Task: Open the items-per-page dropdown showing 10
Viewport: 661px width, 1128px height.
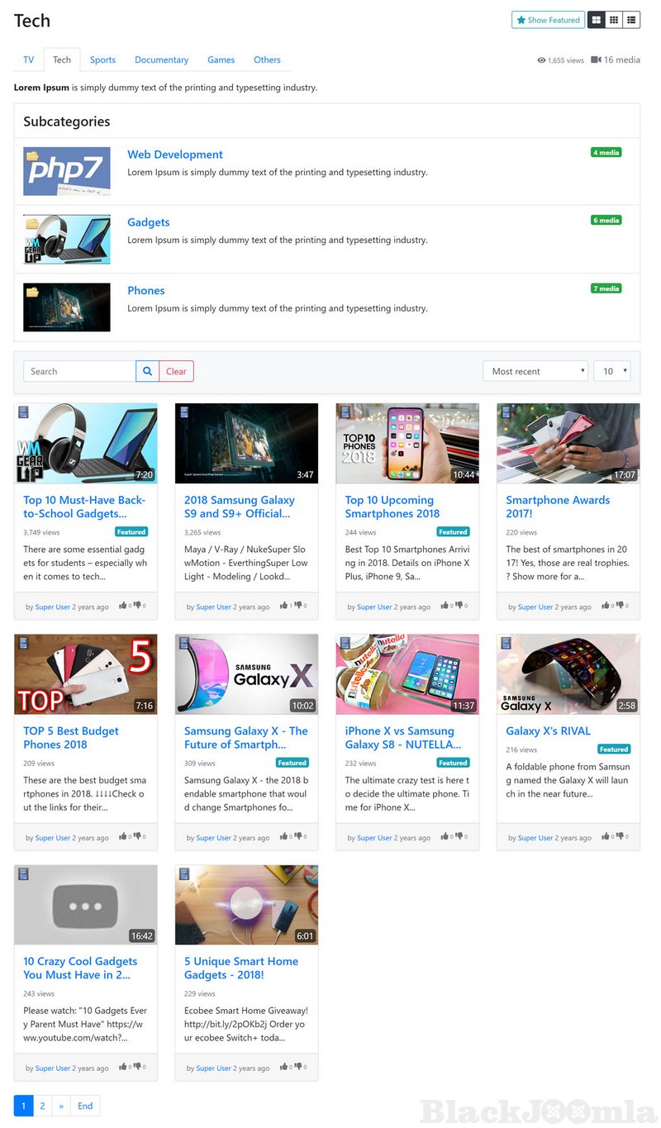Action: click(612, 371)
